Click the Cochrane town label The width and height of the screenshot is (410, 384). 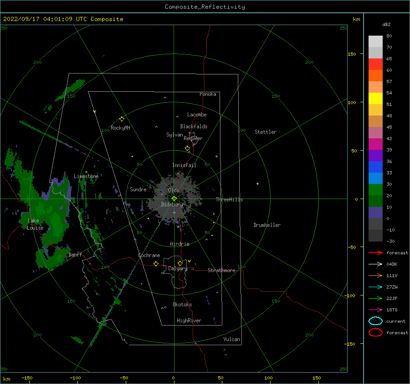[149, 255]
